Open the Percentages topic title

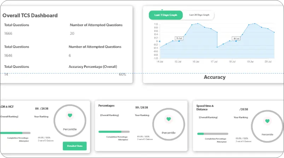[106, 105]
